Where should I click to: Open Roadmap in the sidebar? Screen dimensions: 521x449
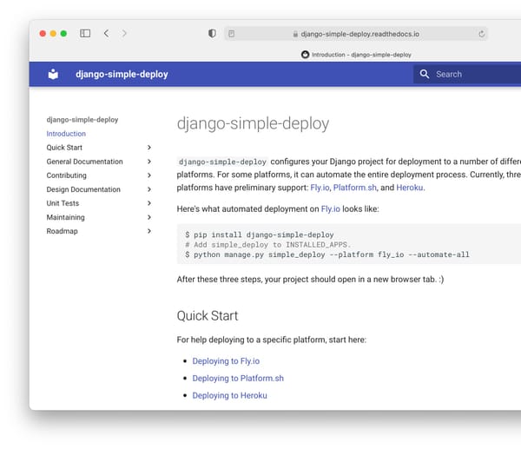pyautogui.click(x=62, y=231)
